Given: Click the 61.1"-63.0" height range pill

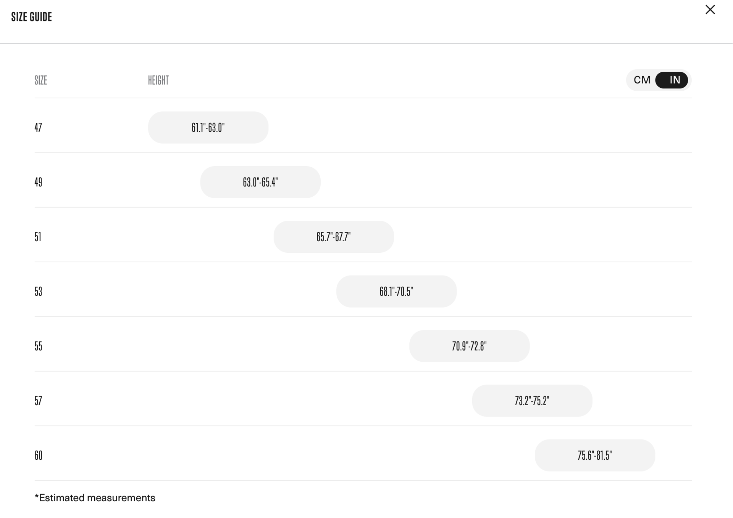Looking at the screenshot, I should pyautogui.click(x=208, y=127).
